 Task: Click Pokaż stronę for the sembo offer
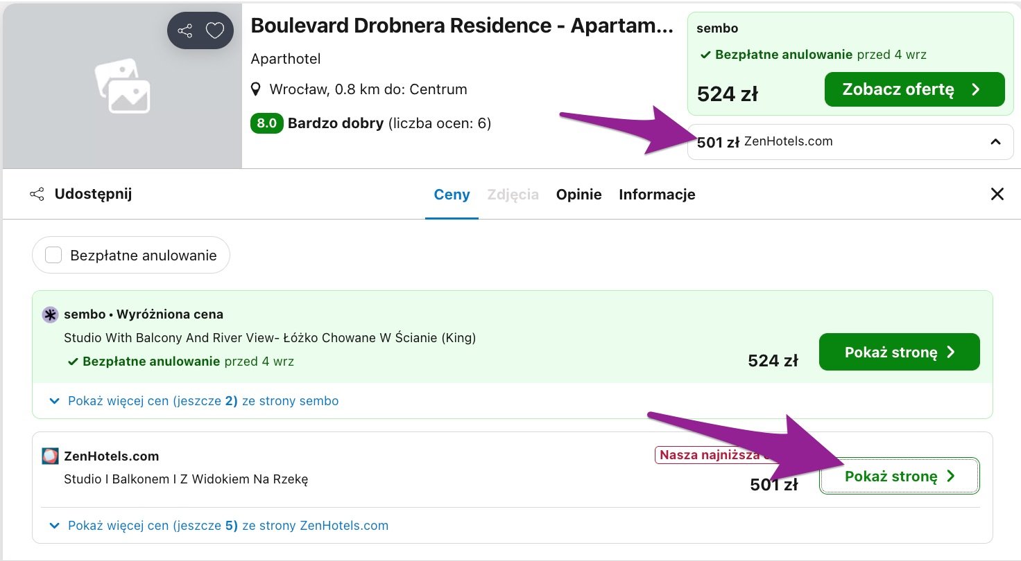pyautogui.click(x=900, y=352)
